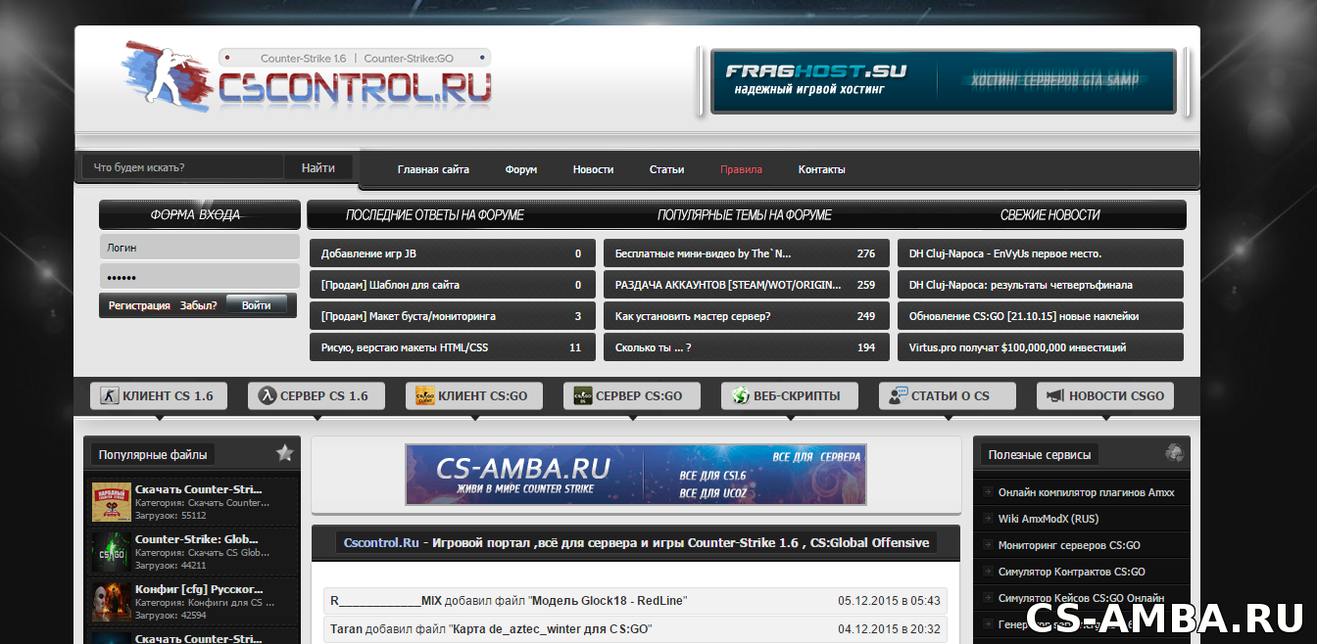Viewport: 1317px width, 644px height.
Task: Open the 'Симулятор Контрактов CS:GO' link
Action: click(1071, 572)
